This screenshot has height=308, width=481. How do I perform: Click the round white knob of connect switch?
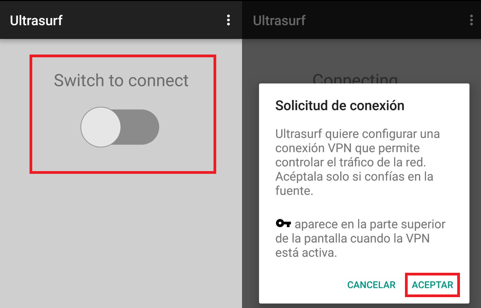pos(100,127)
